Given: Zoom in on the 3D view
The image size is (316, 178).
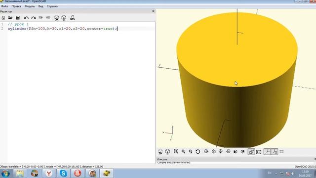Looking at the screenshot, I should [x=183, y=151].
